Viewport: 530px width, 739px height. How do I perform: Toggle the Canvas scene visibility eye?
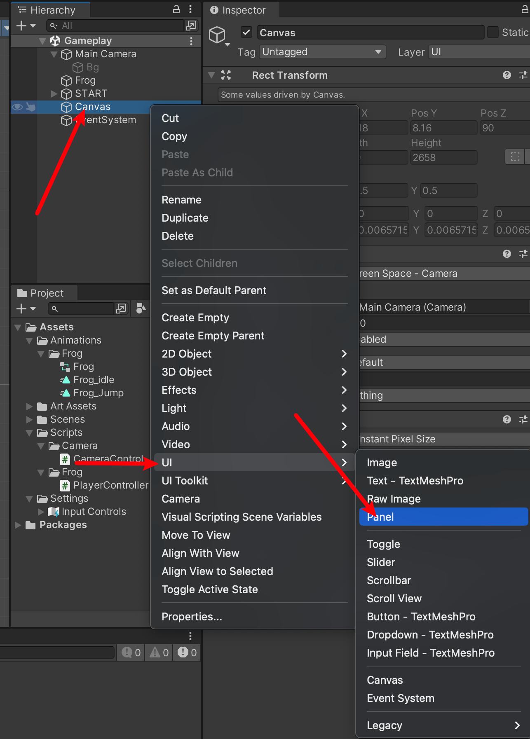click(x=17, y=107)
